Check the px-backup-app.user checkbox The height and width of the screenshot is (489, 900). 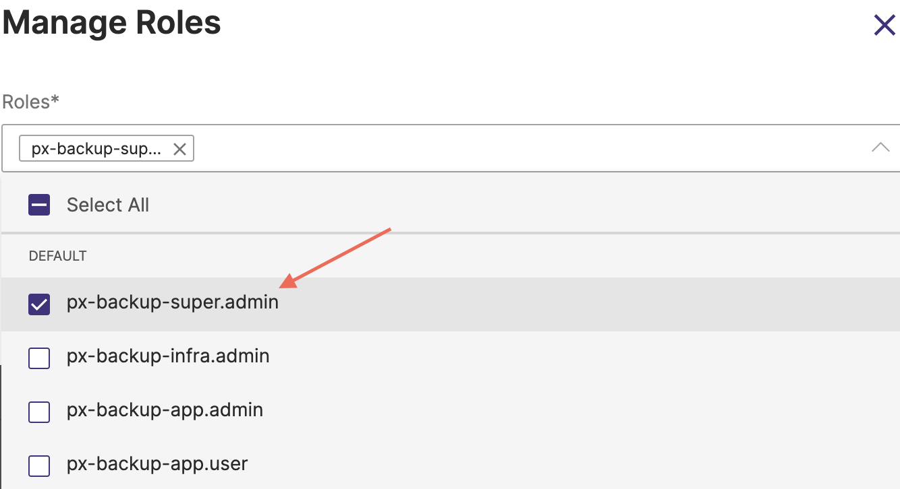[39, 465]
